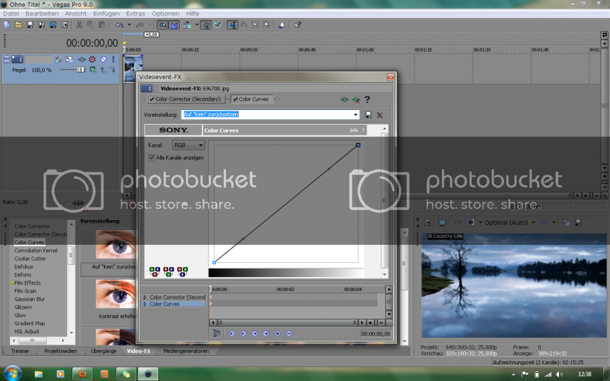Screen dimensions: 610x381
Task: Delete preset using the red X icon
Action: (379, 115)
